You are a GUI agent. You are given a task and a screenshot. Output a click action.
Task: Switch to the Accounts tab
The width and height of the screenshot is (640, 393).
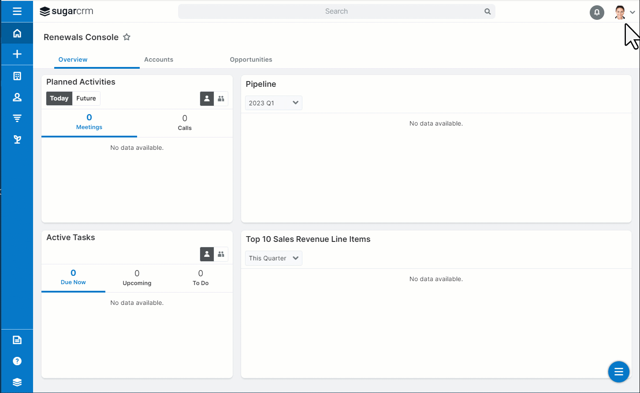pos(159,59)
